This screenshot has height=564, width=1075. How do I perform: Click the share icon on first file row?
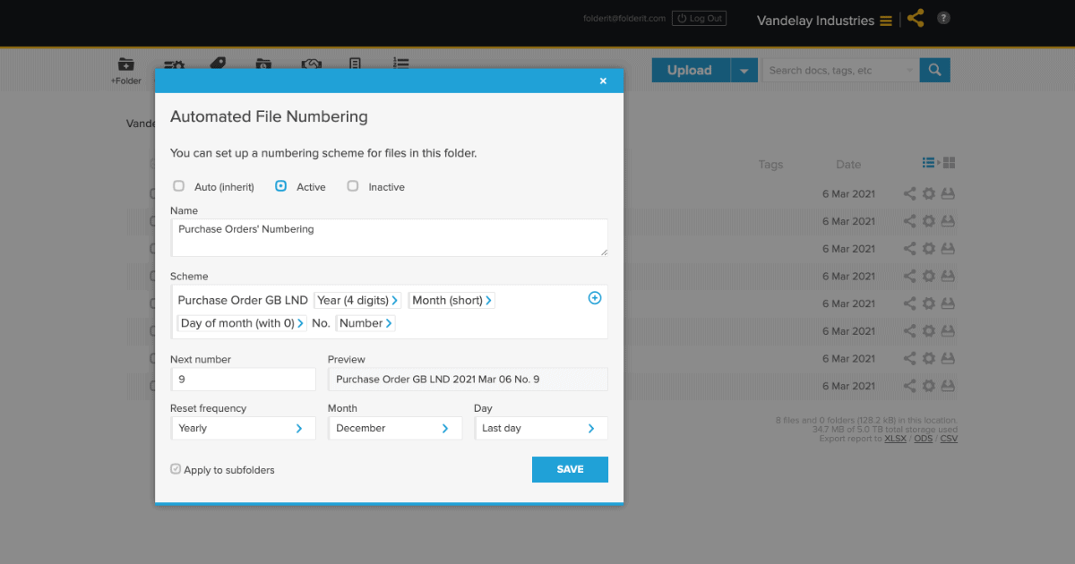point(909,193)
